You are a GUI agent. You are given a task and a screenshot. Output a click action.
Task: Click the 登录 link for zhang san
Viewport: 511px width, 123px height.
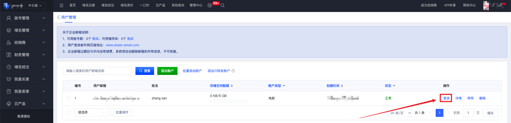coord(446,98)
